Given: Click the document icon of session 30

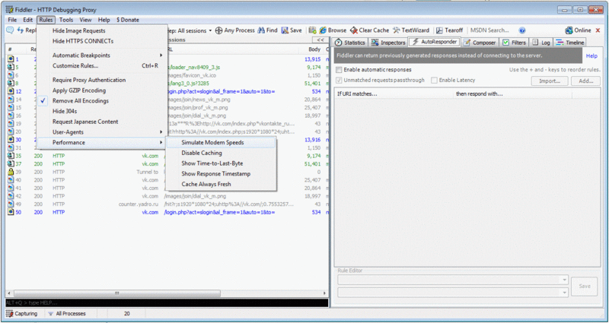Looking at the screenshot, I should tap(11, 140).
